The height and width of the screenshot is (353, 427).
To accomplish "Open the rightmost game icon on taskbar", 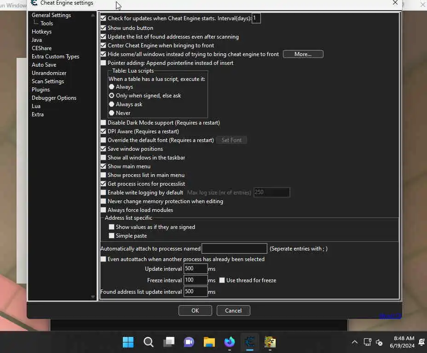I will click(270, 342).
